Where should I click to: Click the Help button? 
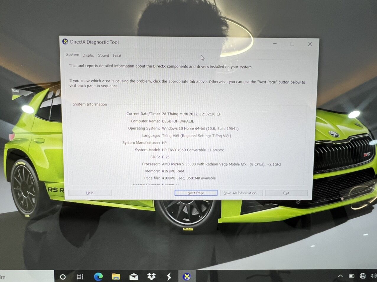click(90, 193)
